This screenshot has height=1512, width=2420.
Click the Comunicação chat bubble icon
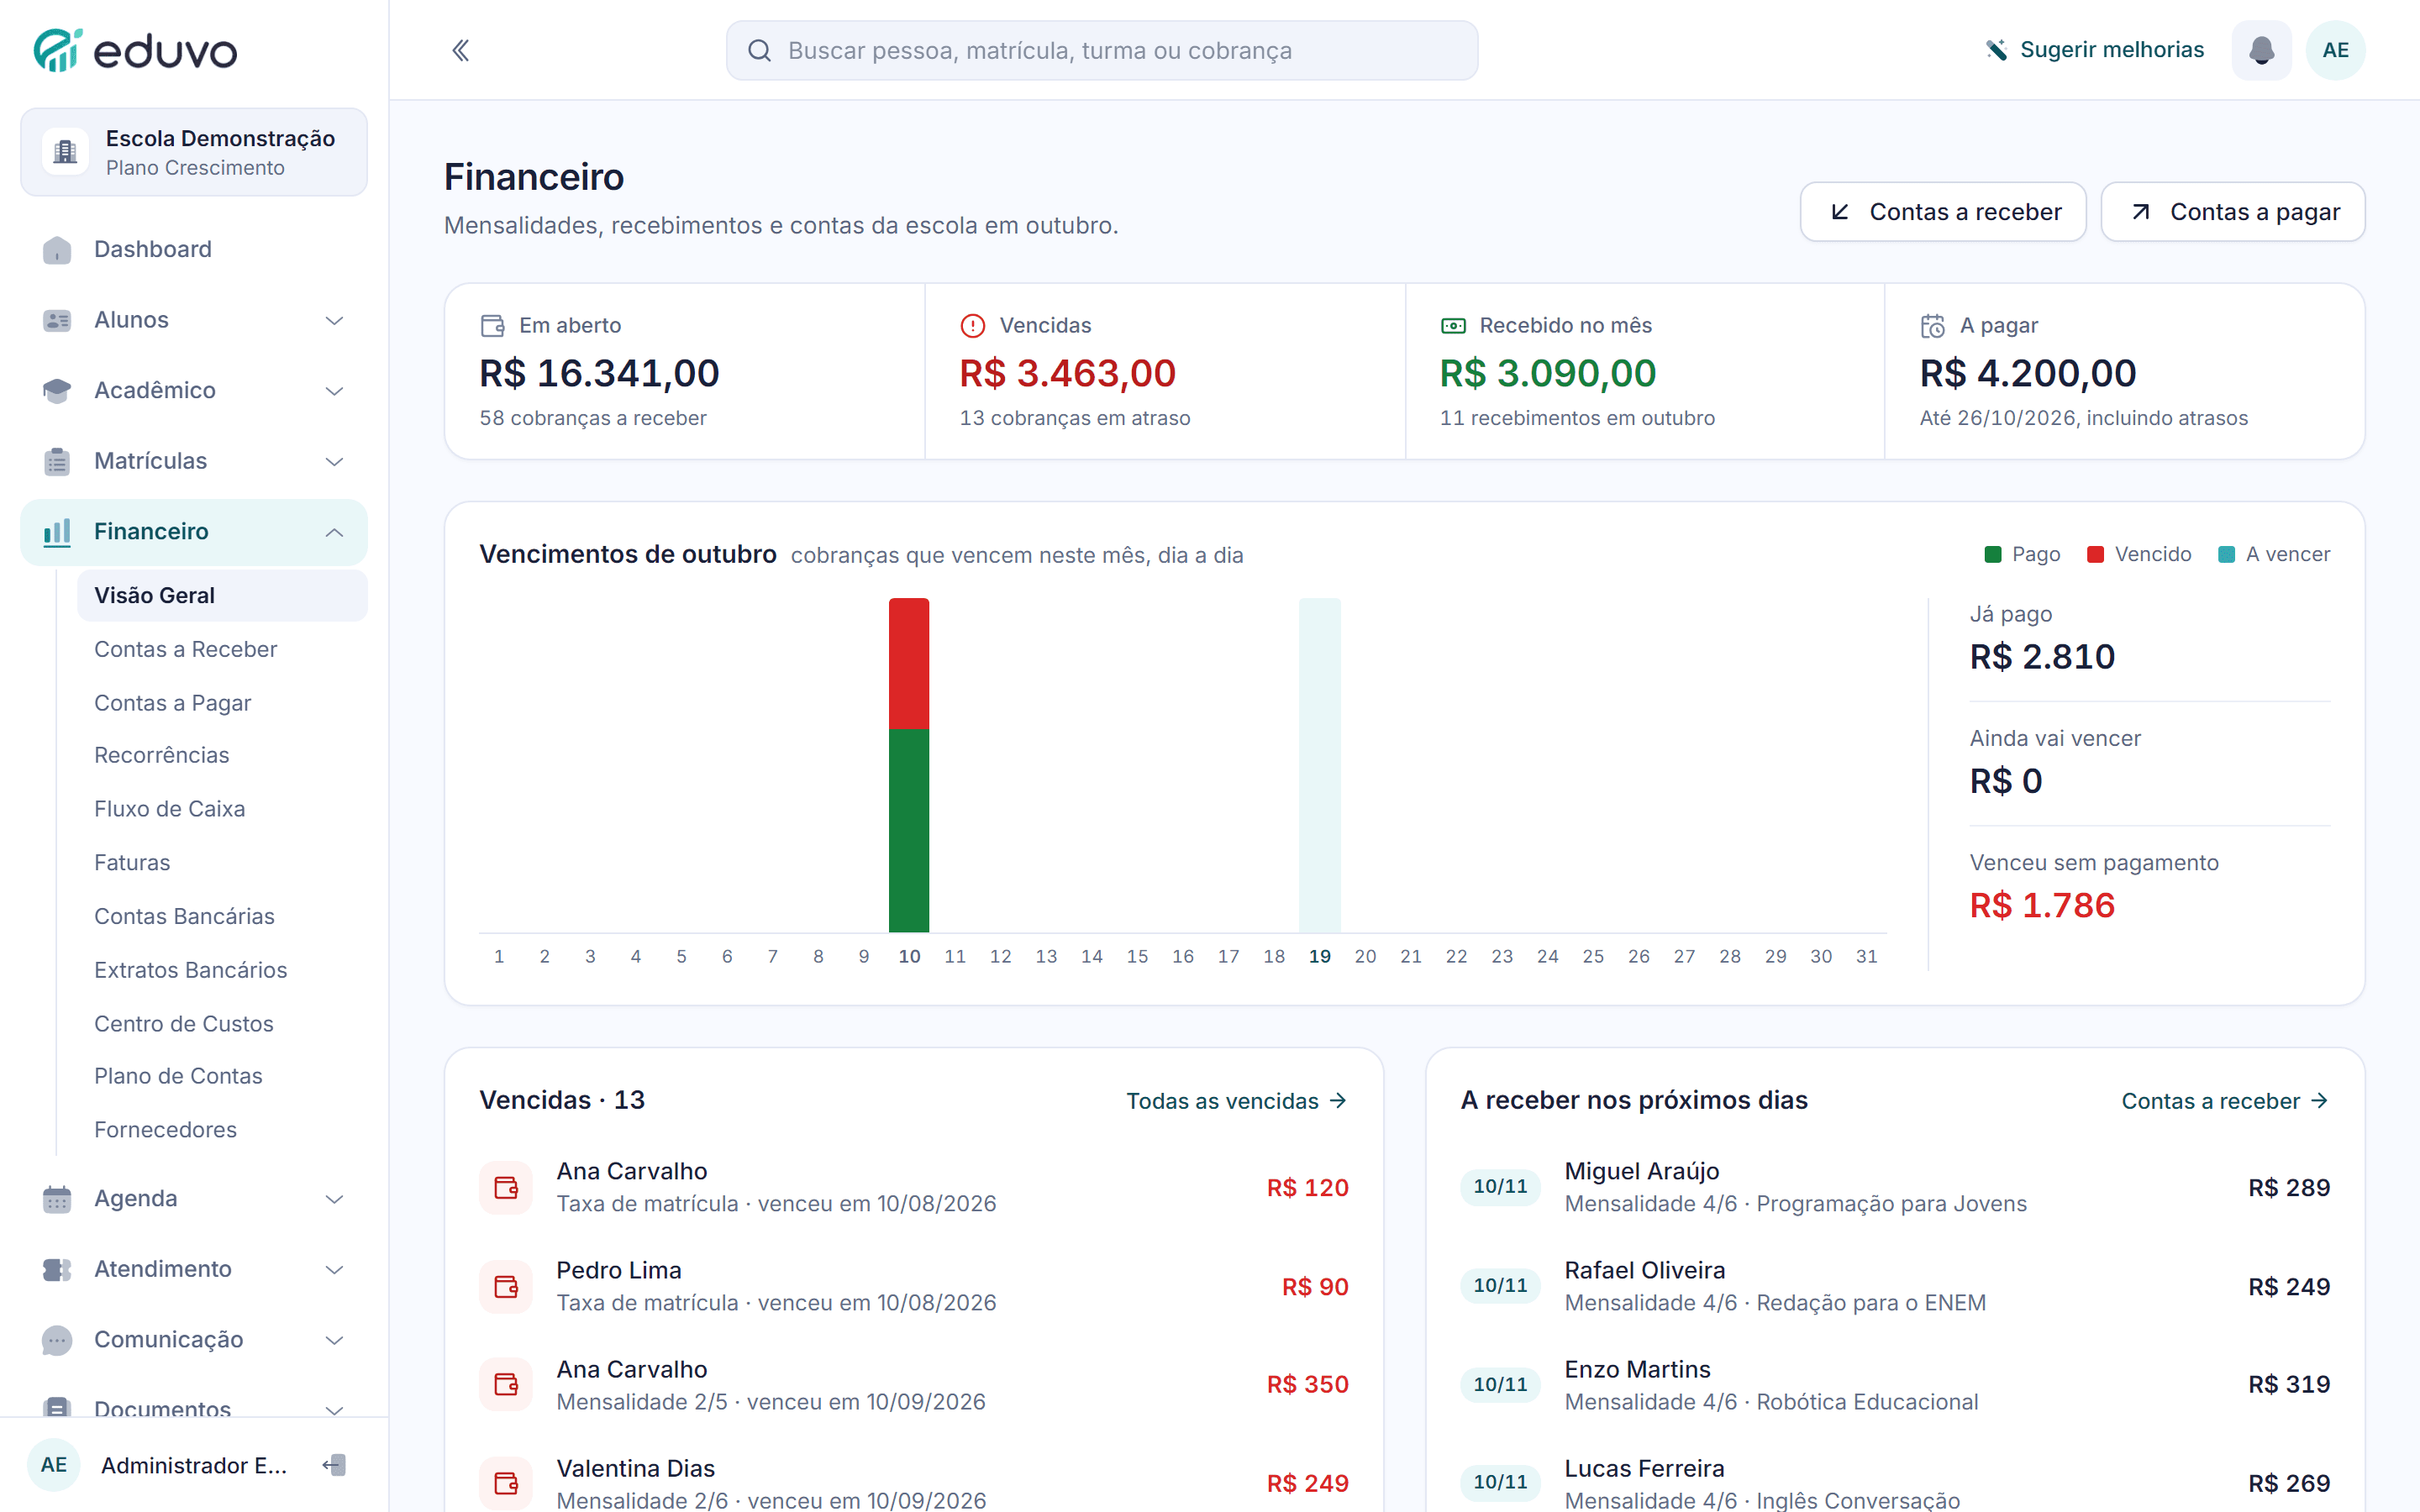pos(57,1339)
